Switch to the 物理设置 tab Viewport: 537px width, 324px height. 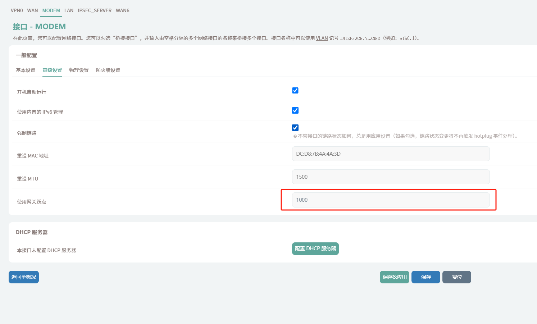79,70
